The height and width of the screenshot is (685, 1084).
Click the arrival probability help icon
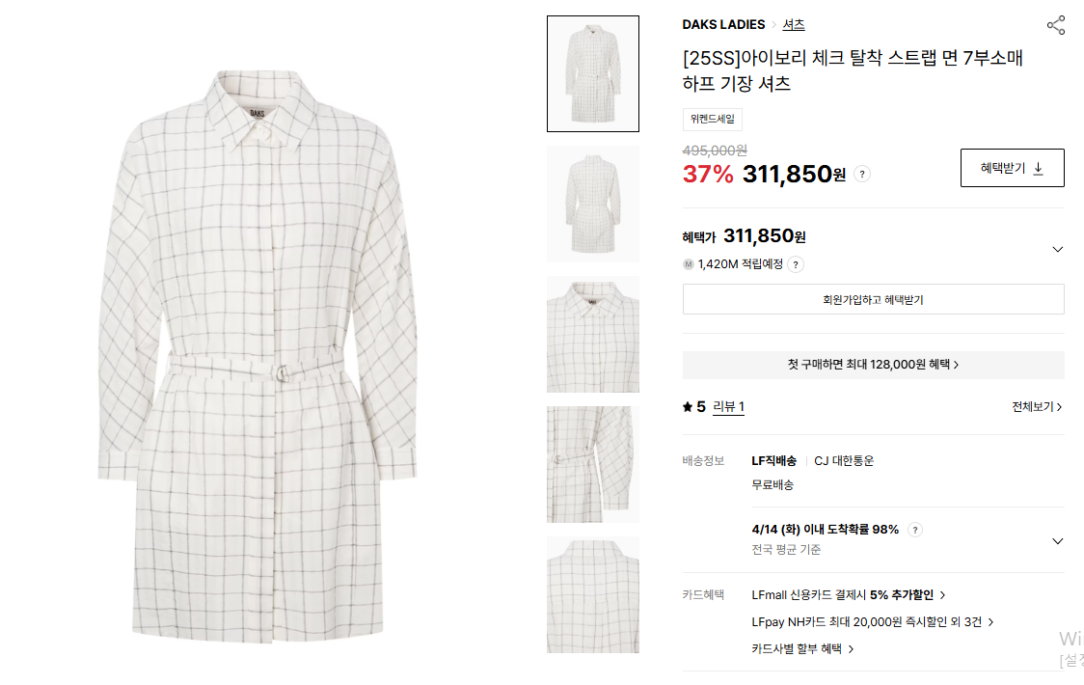[914, 530]
